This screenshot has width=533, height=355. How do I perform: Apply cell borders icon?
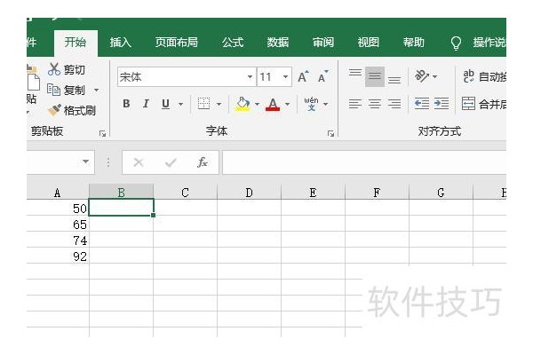pyautogui.click(x=204, y=104)
